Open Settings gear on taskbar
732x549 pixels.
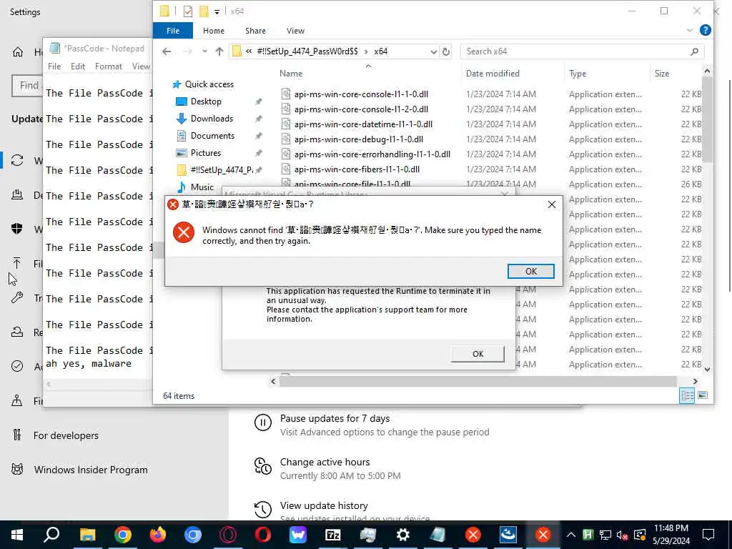pos(402,535)
